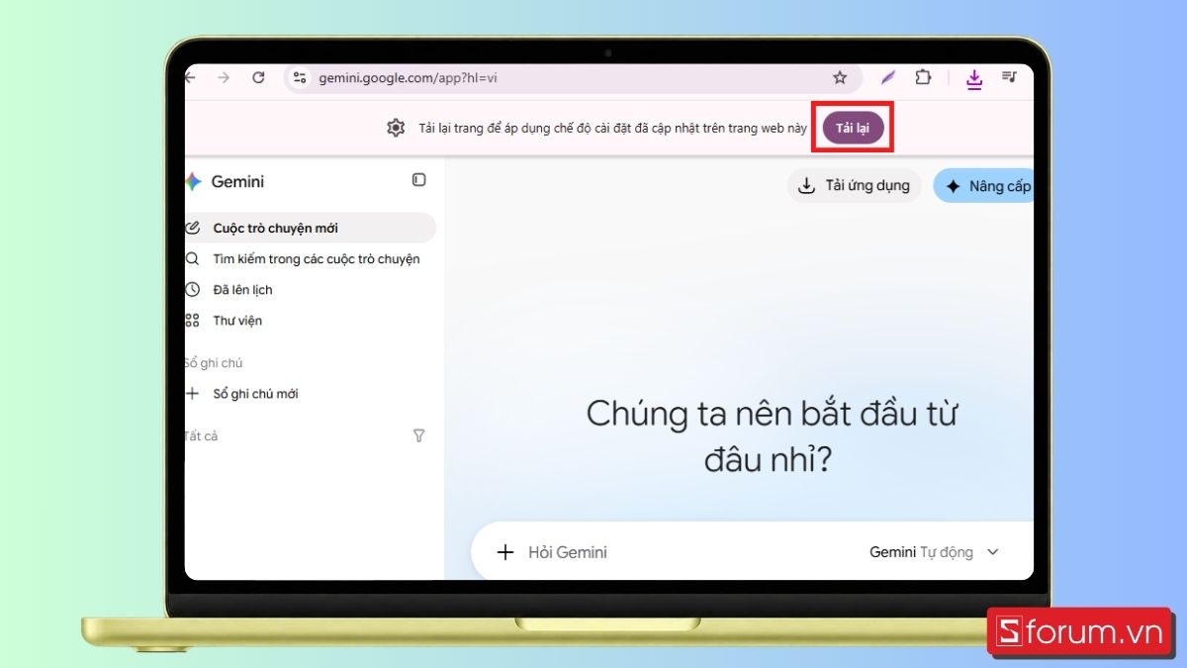Expand the Gemini Tự động model dropdown
The image size is (1187, 668).
click(935, 552)
